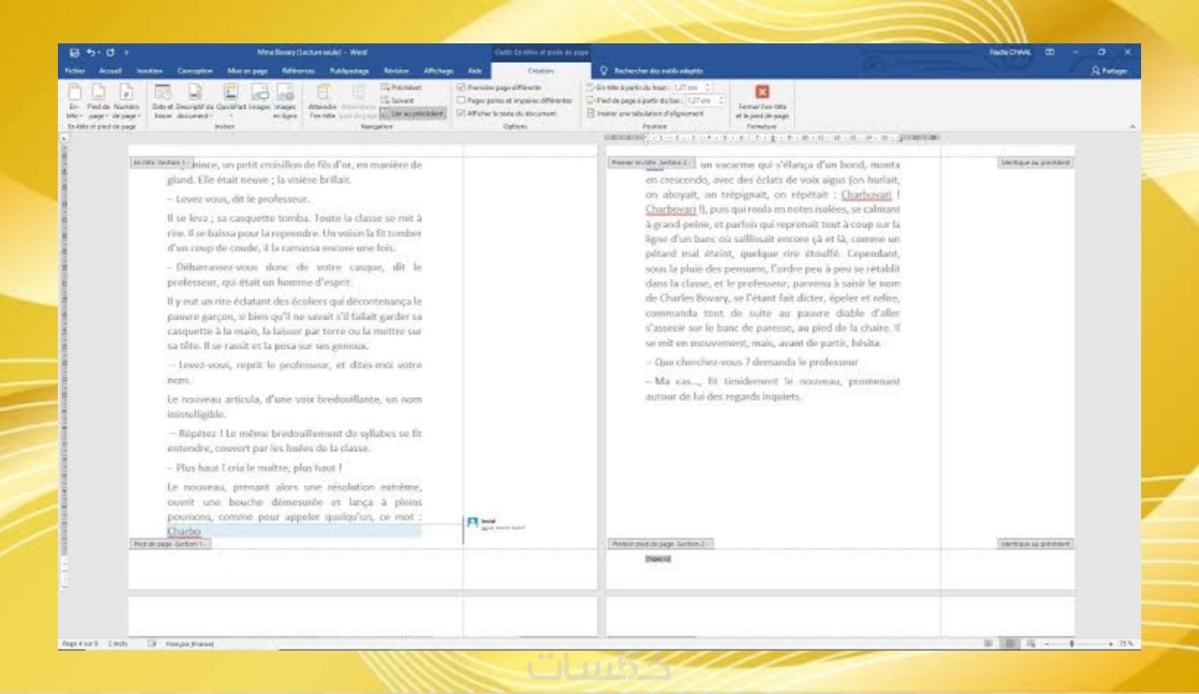1199x694 pixels.
Task: Open the Numéro de page menu
Action: tap(127, 99)
